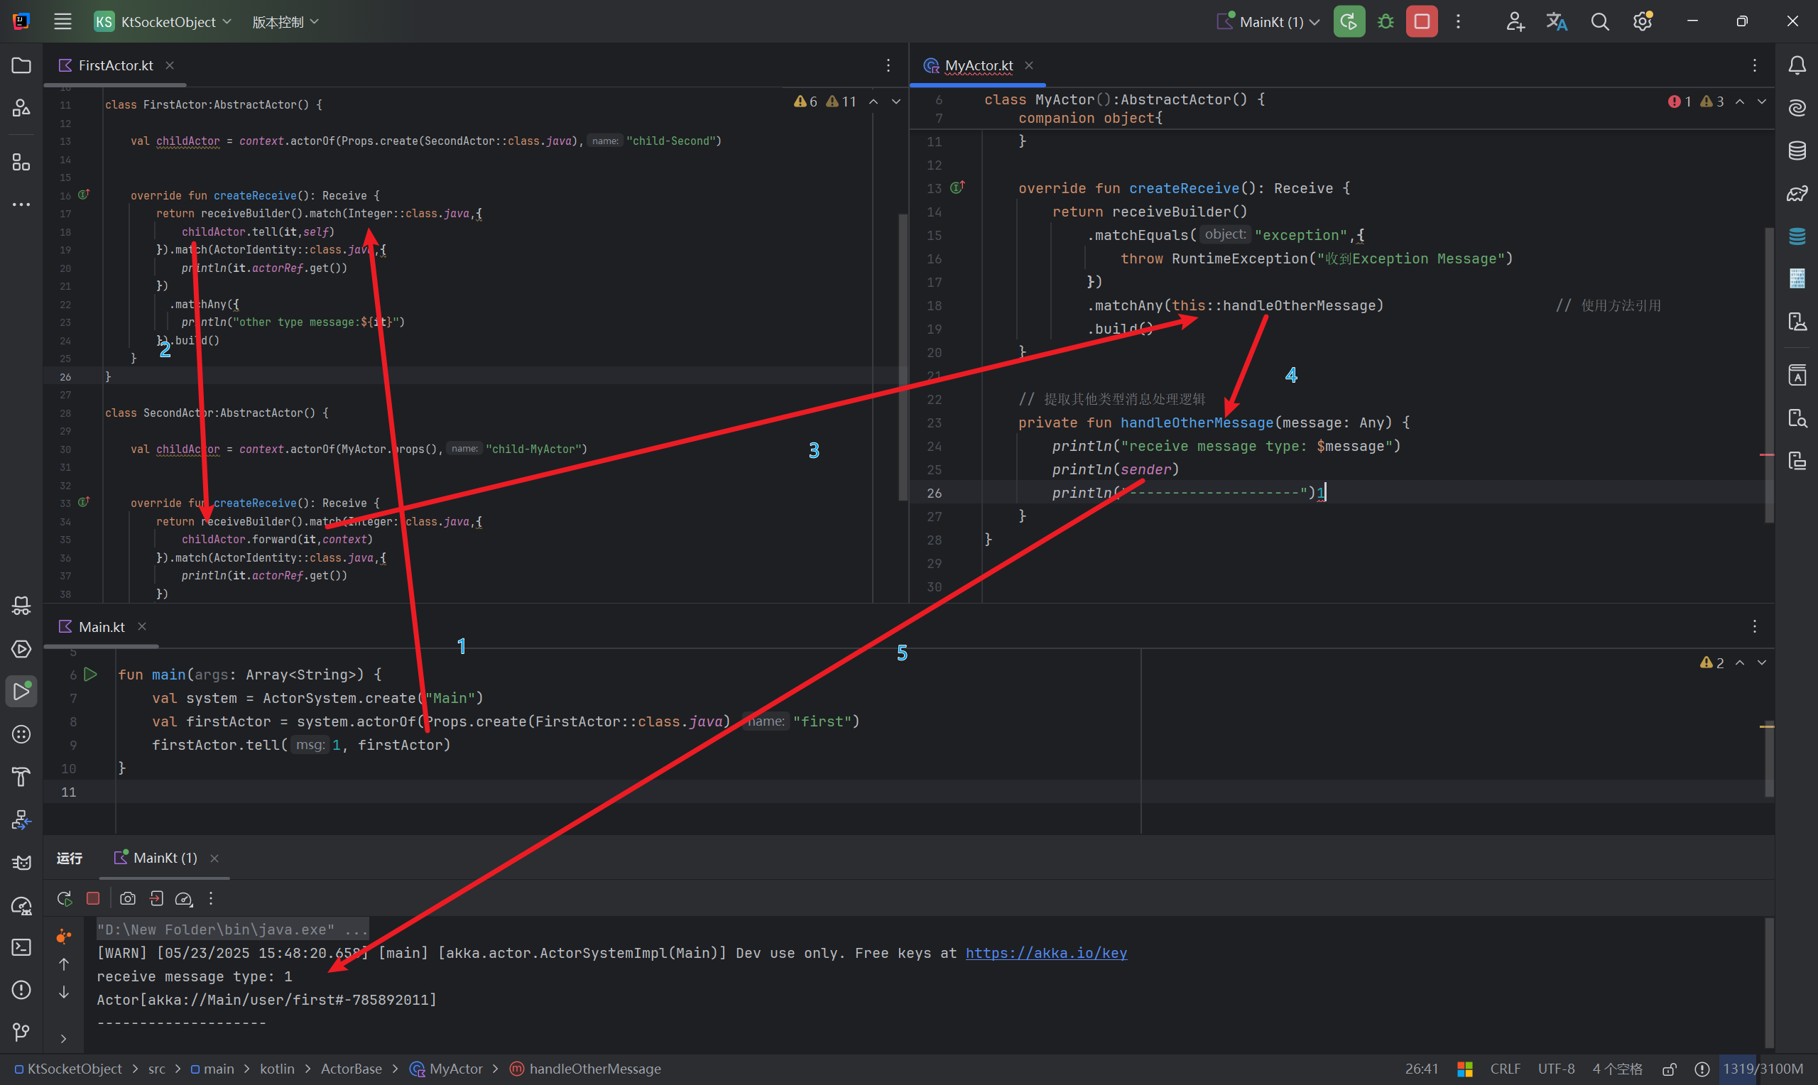Click MyActor breadcrumb in navigation bar
Image resolution: width=1818 pixels, height=1085 pixels.
tap(447, 1069)
